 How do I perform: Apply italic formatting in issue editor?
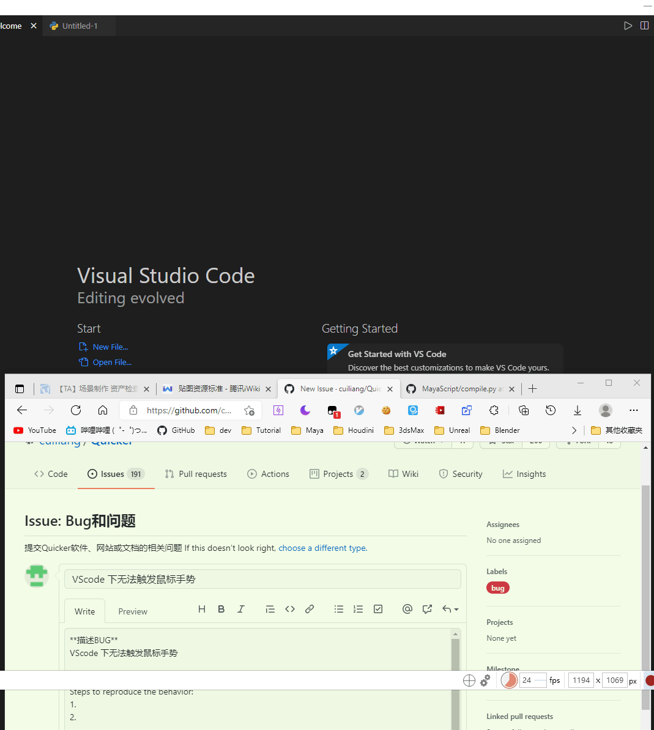(x=241, y=609)
